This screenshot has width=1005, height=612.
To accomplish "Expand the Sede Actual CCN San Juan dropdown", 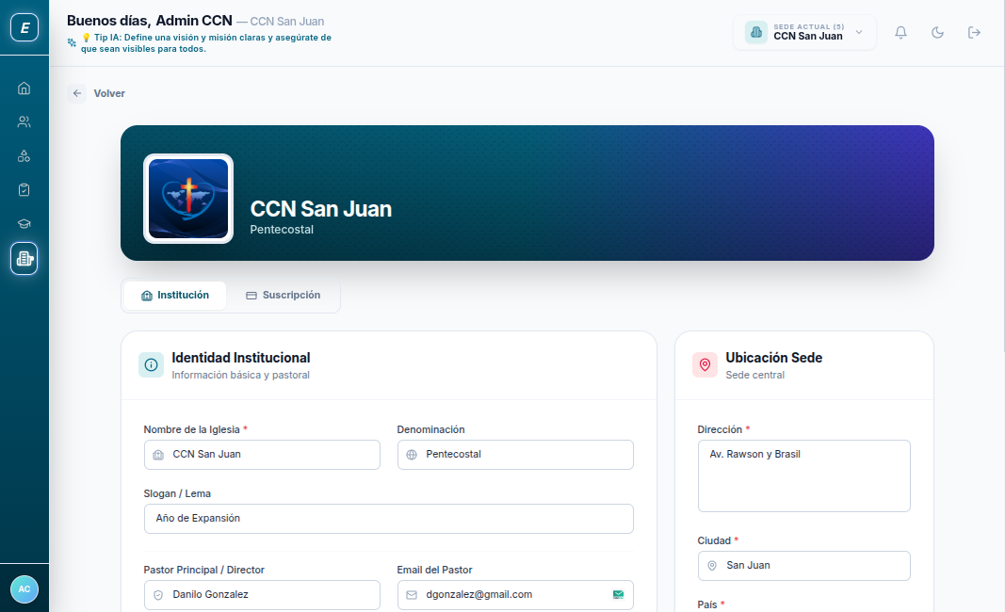I will (805, 32).
